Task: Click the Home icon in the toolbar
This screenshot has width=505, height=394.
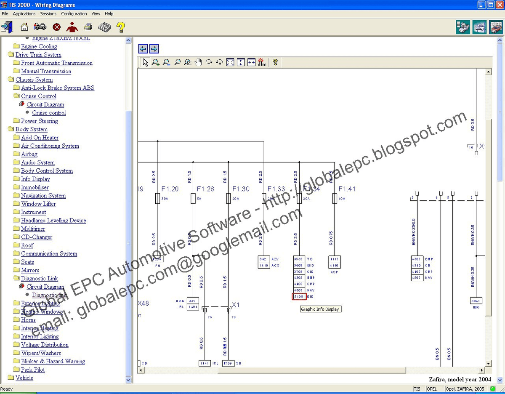Action: coord(24,27)
